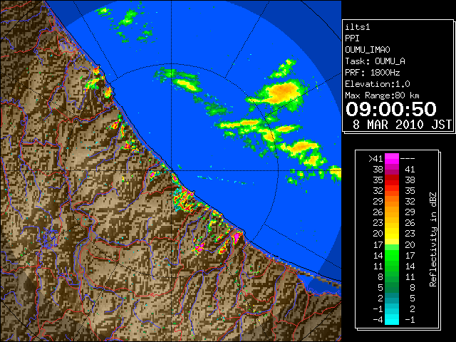Image resolution: width=456 pixels, height=342 pixels.
Task: Click the "OUMU_IMAO" site name
Action: pyautogui.click(x=368, y=50)
